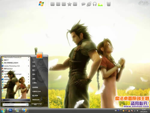
Task: Click the orange flower user picture
Action: [x=40, y=55]
